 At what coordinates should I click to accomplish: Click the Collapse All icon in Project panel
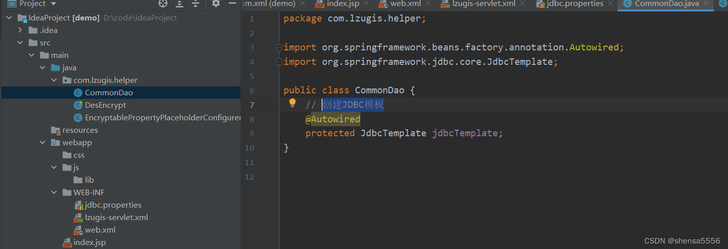point(195,3)
